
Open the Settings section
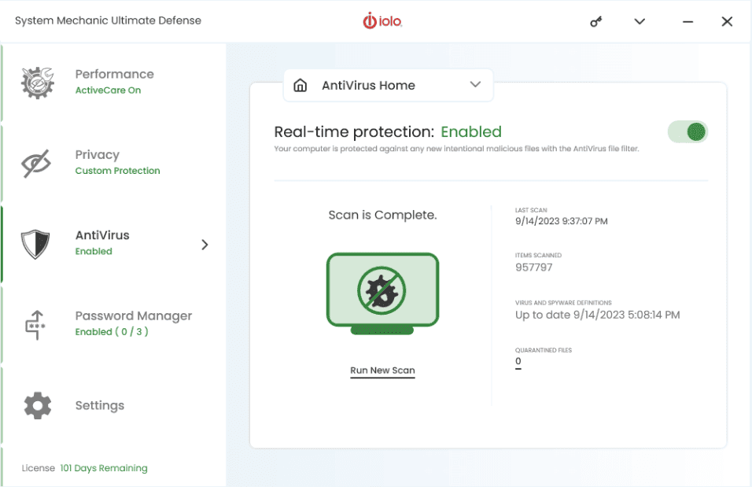[x=114, y=405]
